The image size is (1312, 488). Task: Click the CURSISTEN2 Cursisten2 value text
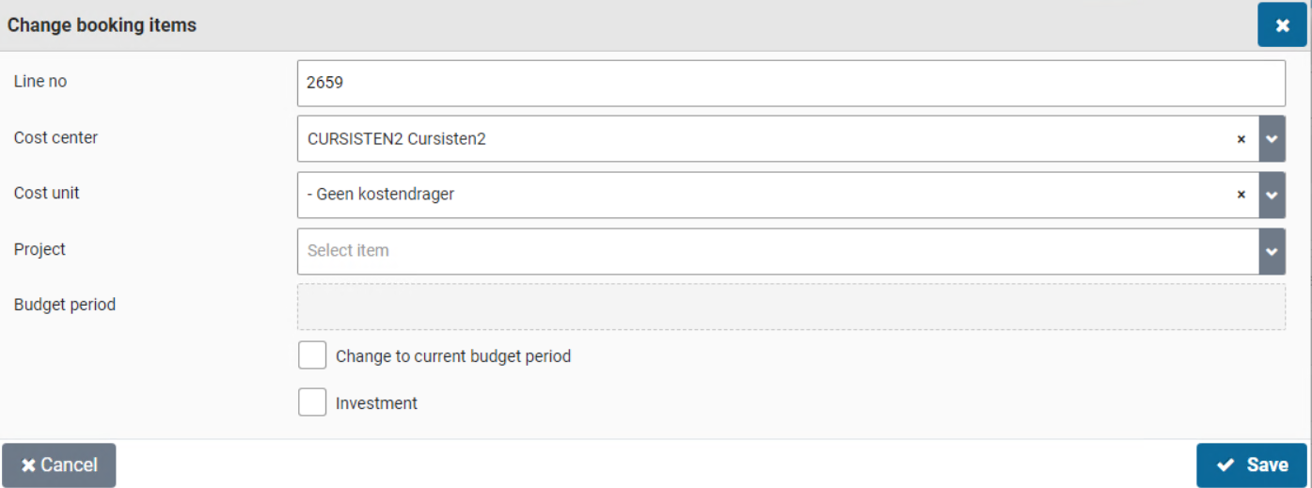point(396,139)
